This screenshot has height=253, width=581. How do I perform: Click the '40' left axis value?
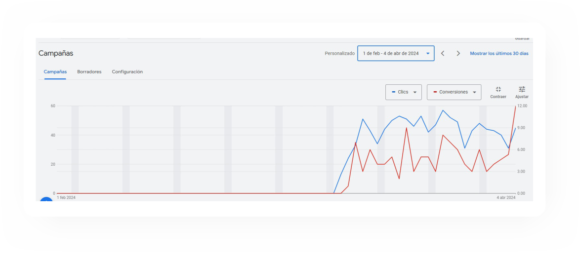[53, 135]
